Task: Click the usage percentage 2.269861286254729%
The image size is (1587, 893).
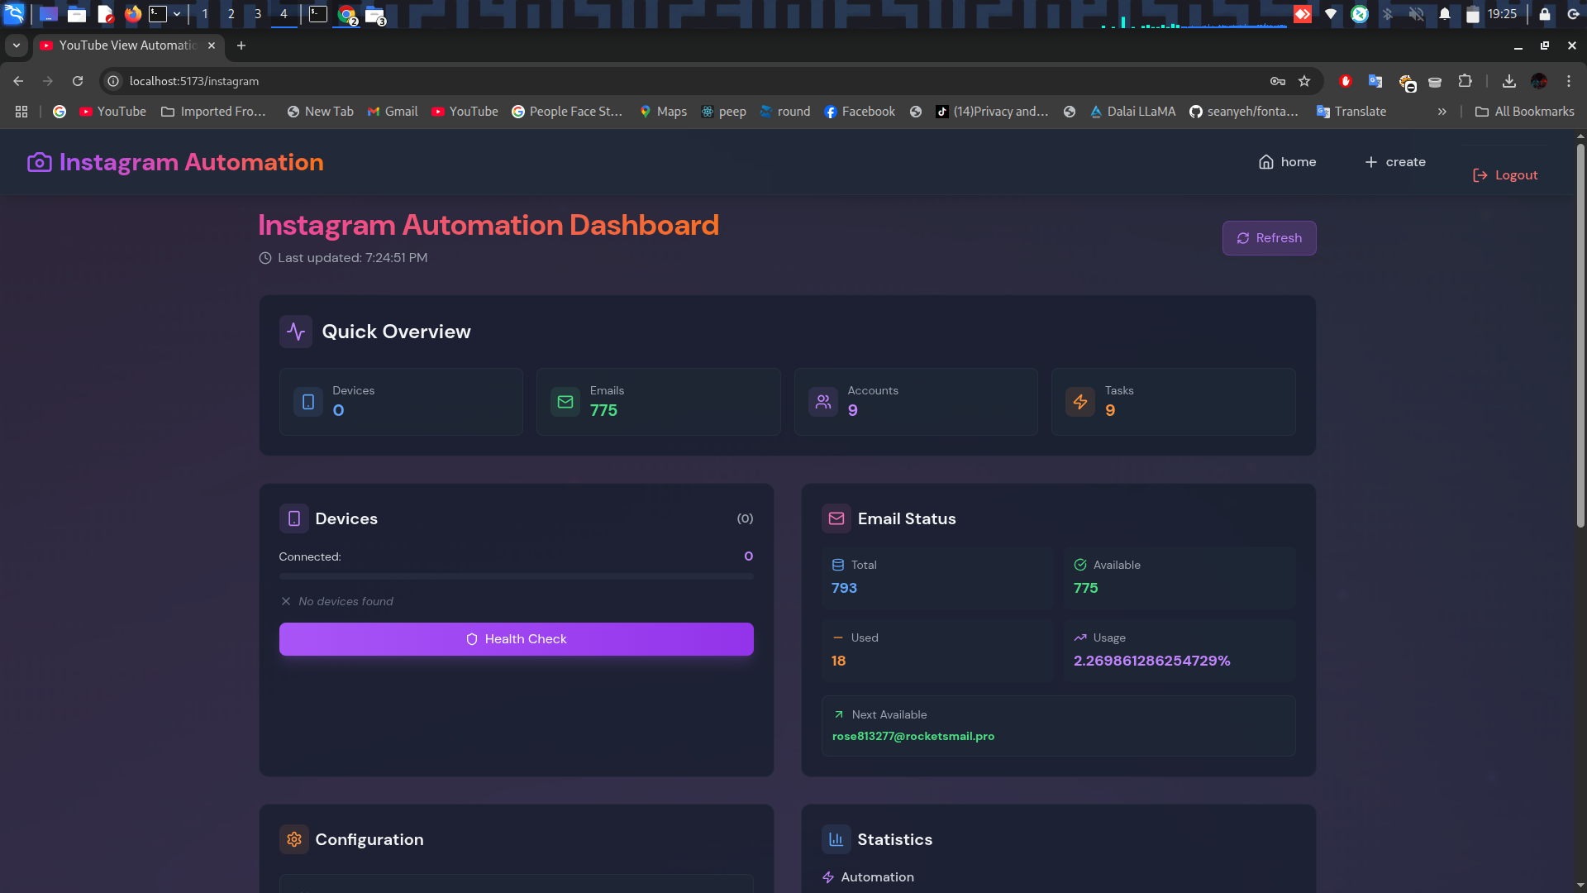Action: click(x=1151, y=661)
